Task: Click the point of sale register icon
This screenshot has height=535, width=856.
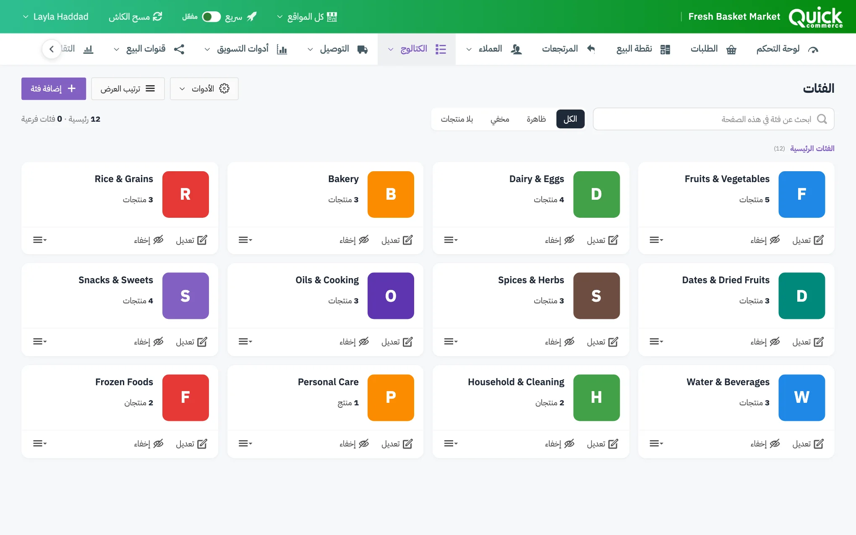Action: point(665,50)
